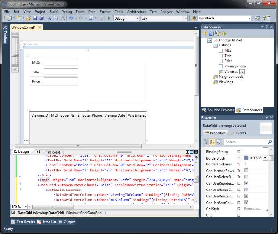Open the Test Results panel button
278x234 pixels.
tap(23, 222)
